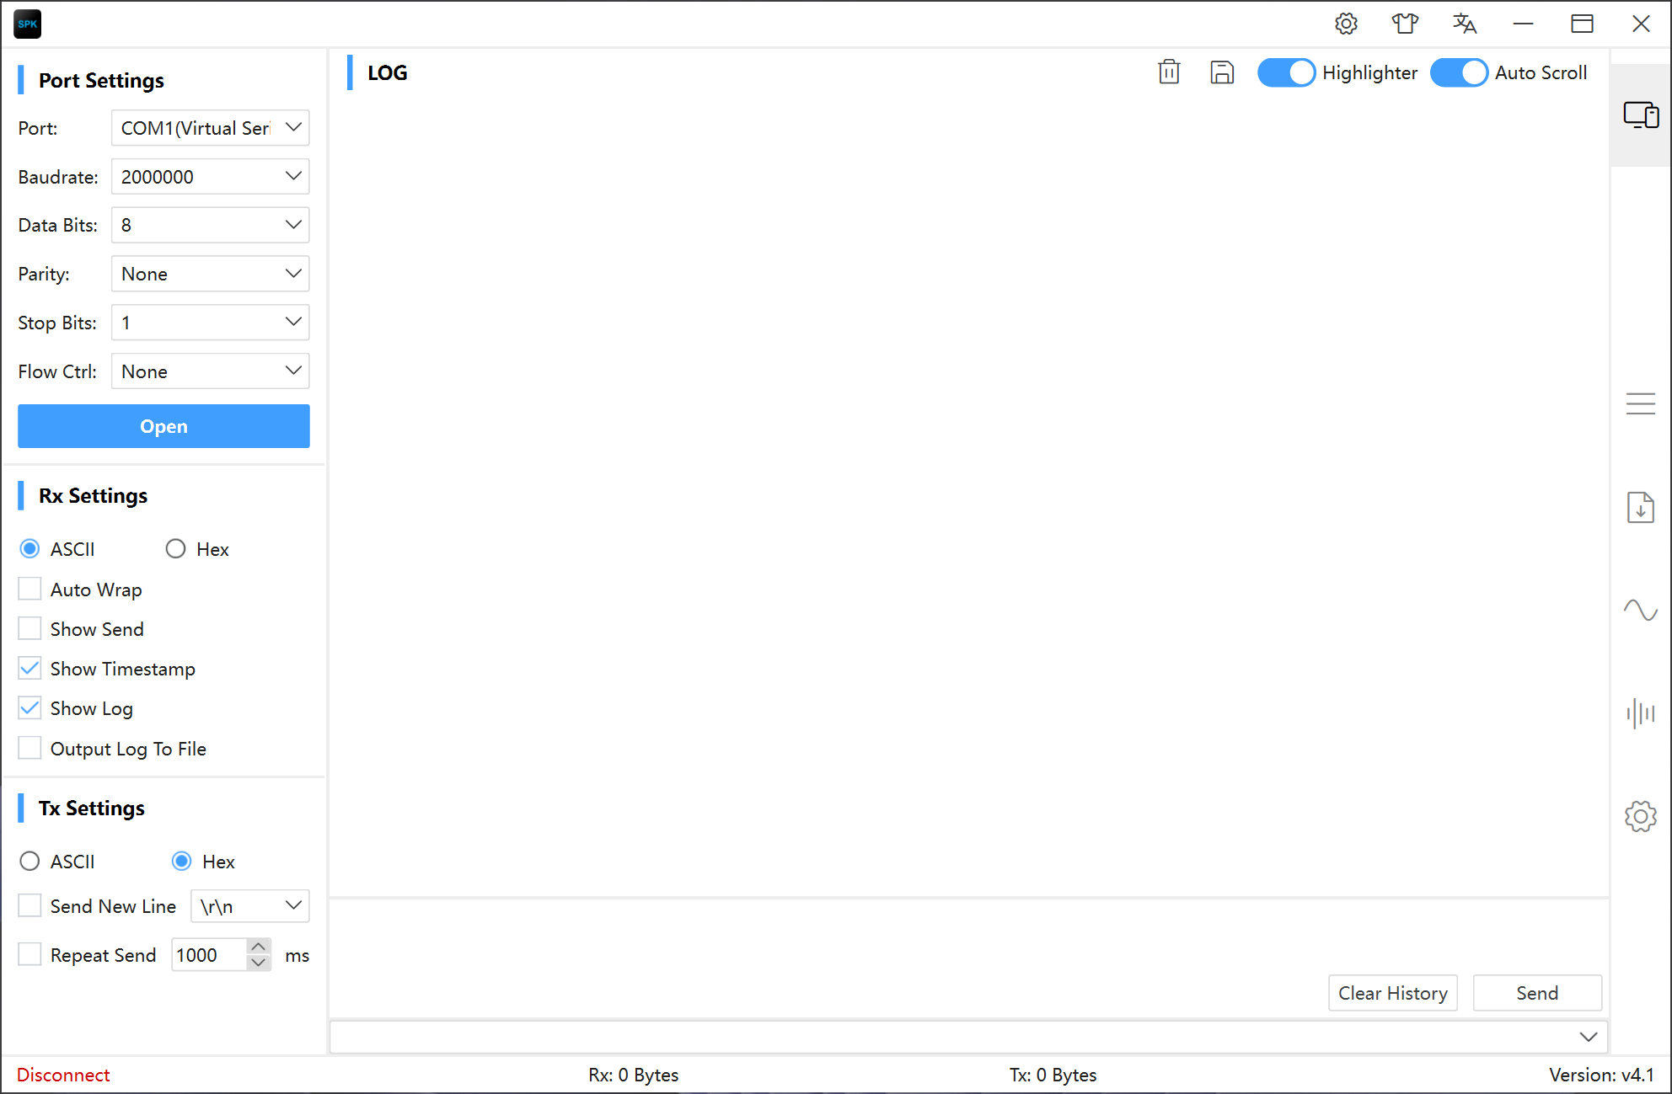
Task: Open the Flow Ctrl dropdown
Action: pyautogui.click(x=211, y=371)
